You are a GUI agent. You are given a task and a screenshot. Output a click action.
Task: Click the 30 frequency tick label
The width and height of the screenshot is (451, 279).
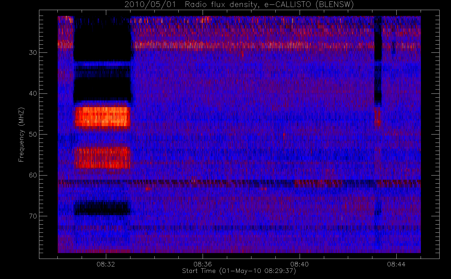click(x=33, y=53)
